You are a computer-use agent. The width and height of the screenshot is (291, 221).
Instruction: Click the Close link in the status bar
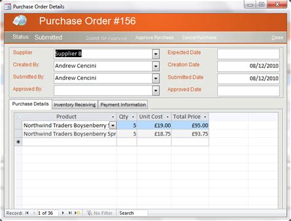277,37
